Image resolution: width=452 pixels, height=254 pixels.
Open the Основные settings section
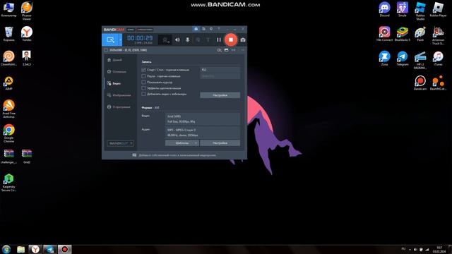tap(117, 71)
